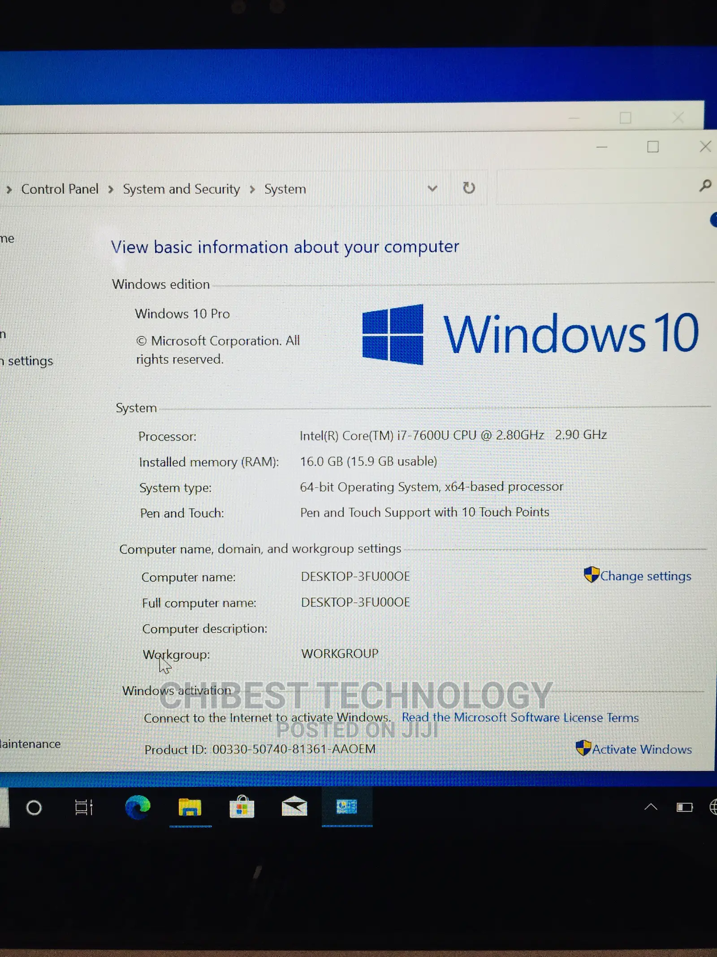
Task: Check the battery status icon
Action: click(685, 808)
